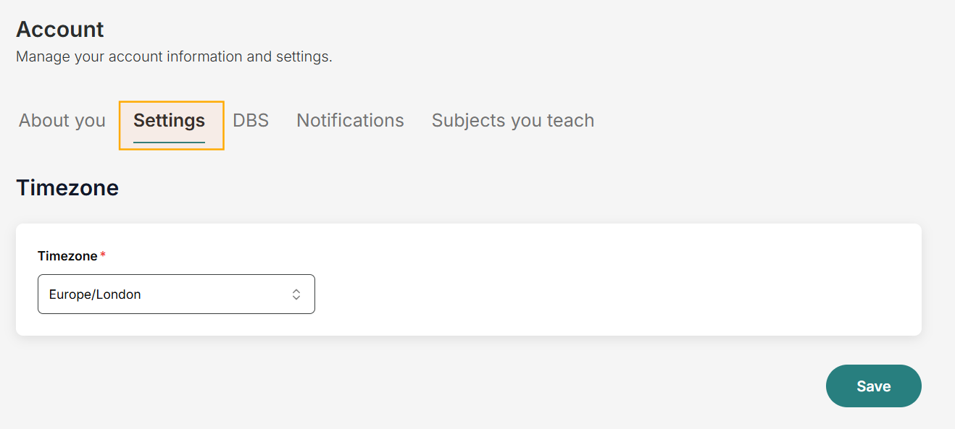The height and width of the screenshot is (429, 955).
Task: Switch to the DBS tab
Action: click(251, 121)
